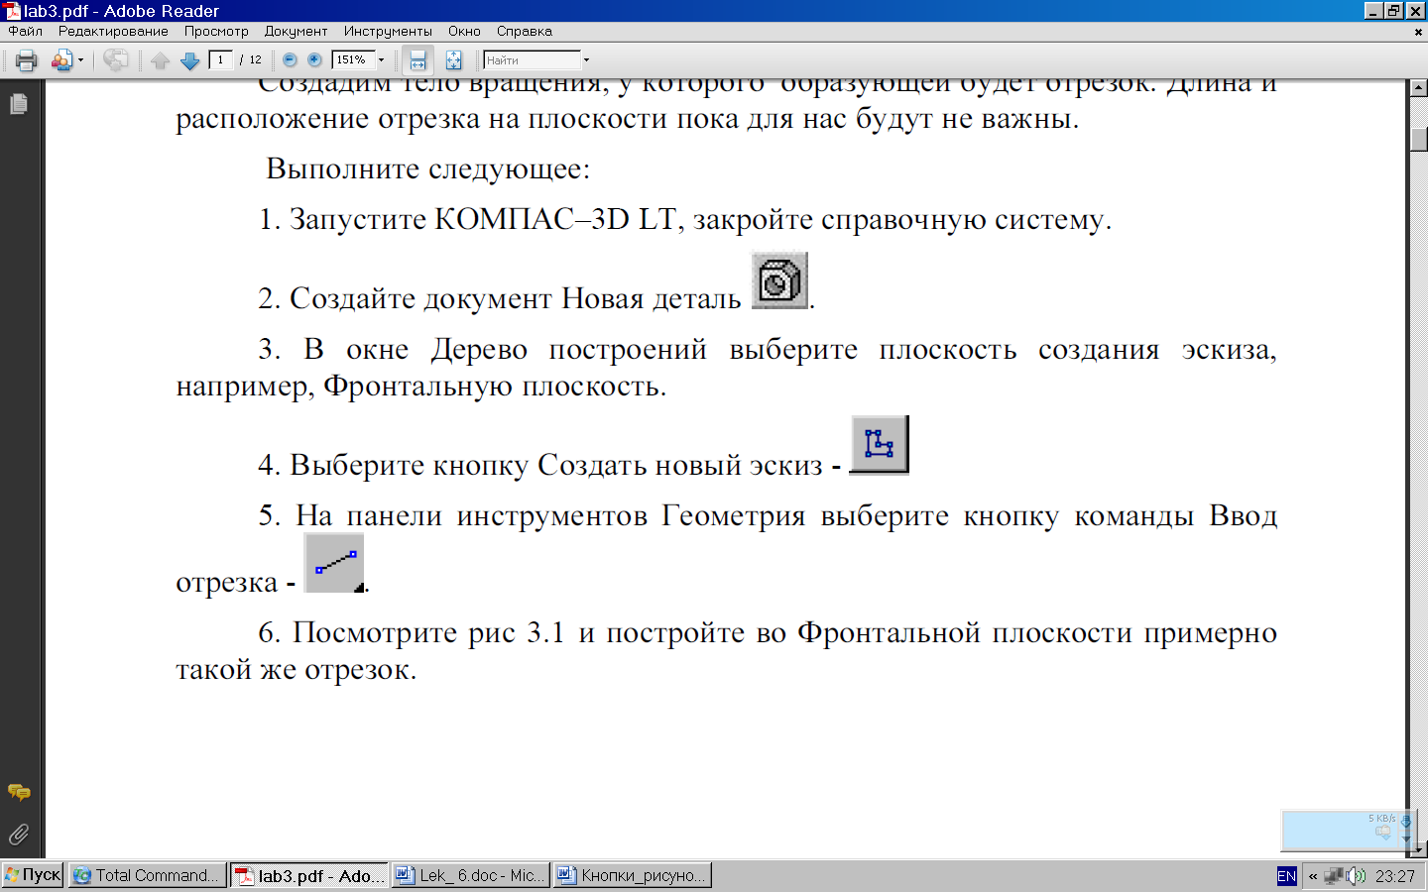
Task: Open the Справка menu
Action: 525,31
